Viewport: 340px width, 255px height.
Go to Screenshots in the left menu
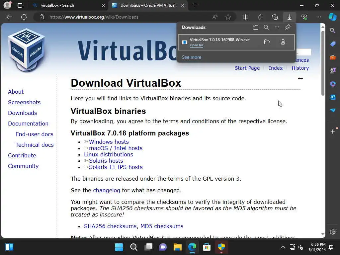[24, 102]
